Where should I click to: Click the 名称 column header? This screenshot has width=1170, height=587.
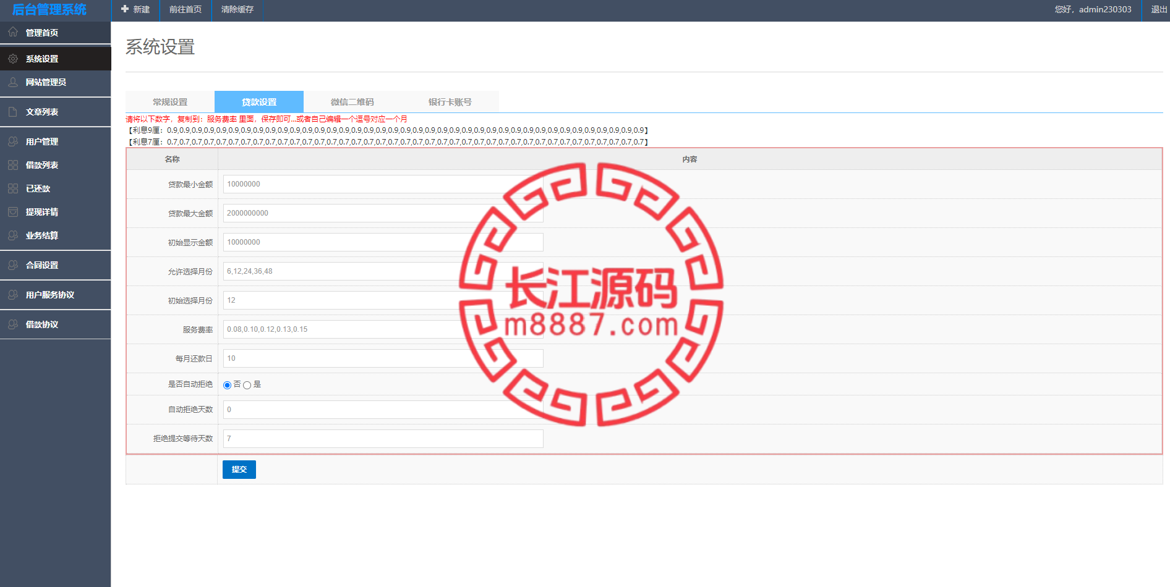point(173,159)
